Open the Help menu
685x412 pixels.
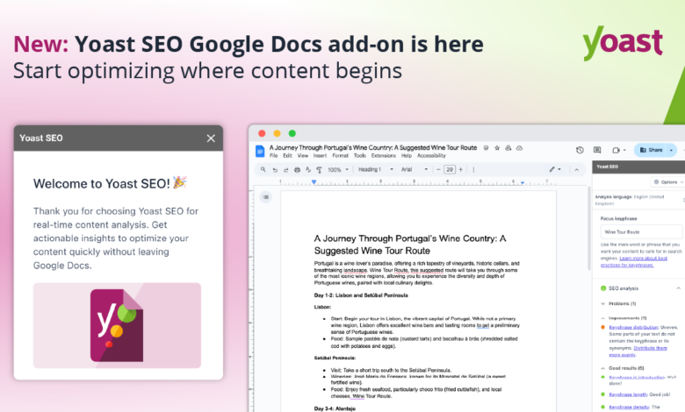[407, 156]
